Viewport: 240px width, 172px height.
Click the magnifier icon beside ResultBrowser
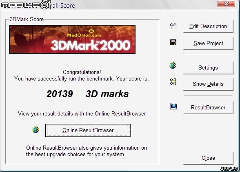click(x=173, y=106)
